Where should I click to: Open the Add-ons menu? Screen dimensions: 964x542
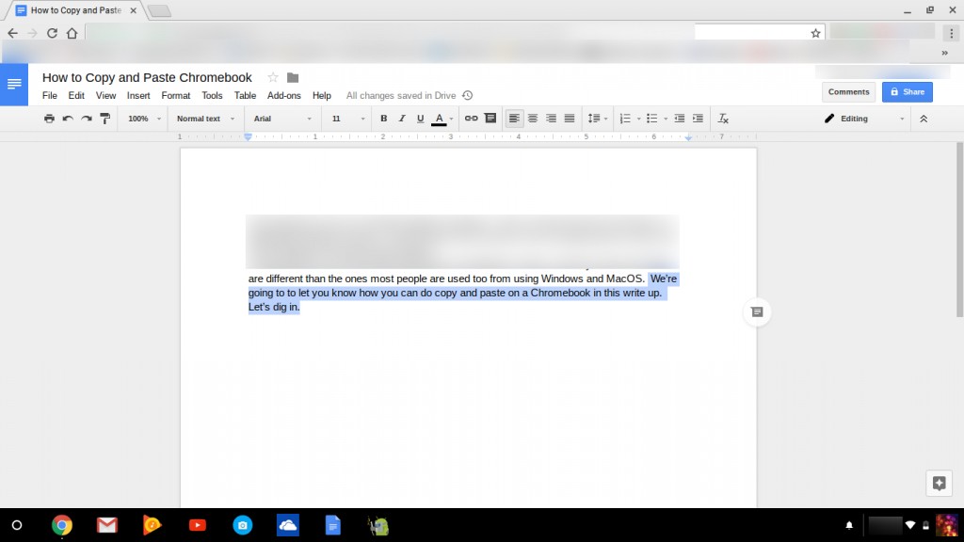(284, 95)
